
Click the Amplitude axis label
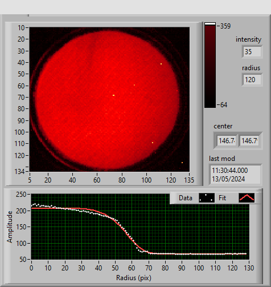click(x=10, y=227)
